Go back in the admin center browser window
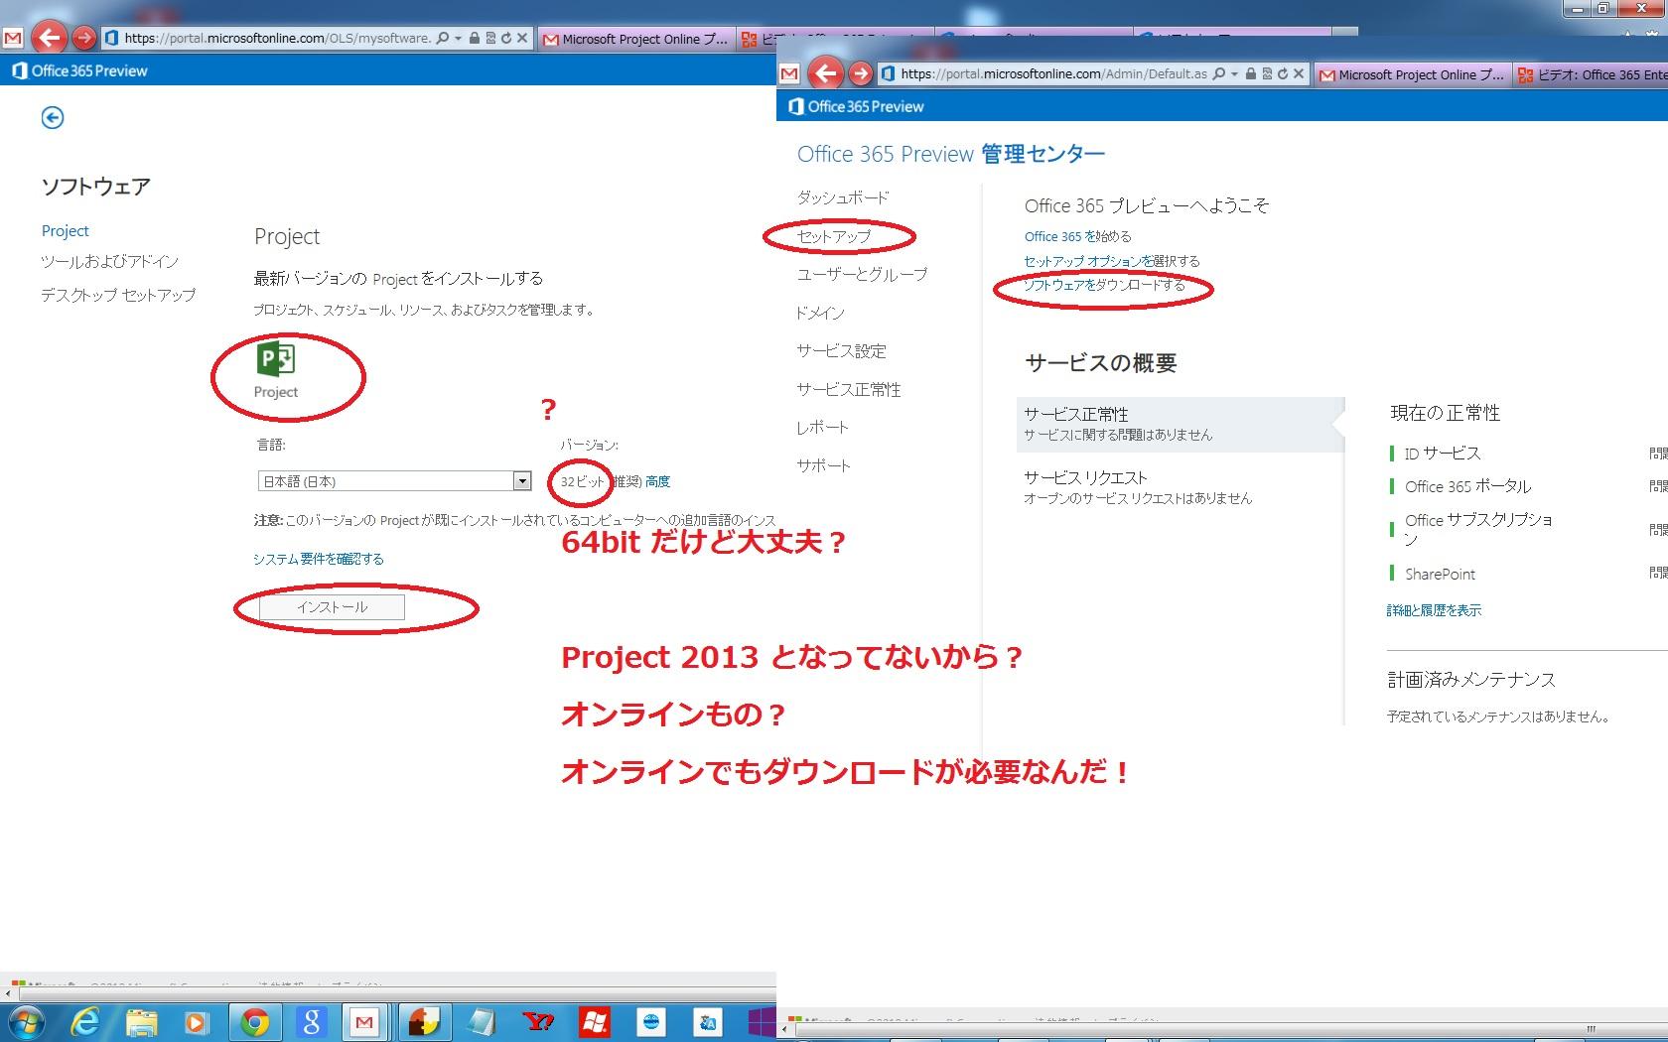The image size is (1668, 1042). click(x=825, y=73)
